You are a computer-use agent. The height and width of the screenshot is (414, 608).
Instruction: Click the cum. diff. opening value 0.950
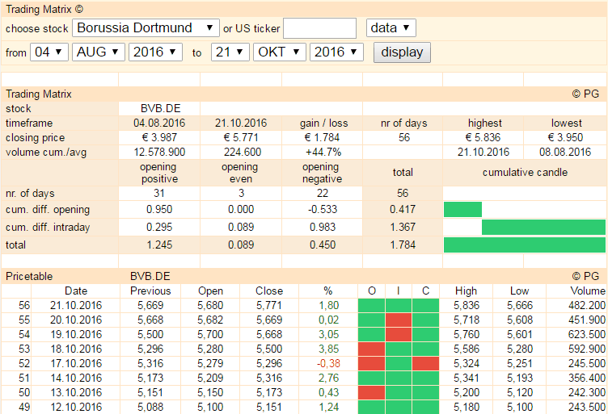159,209
